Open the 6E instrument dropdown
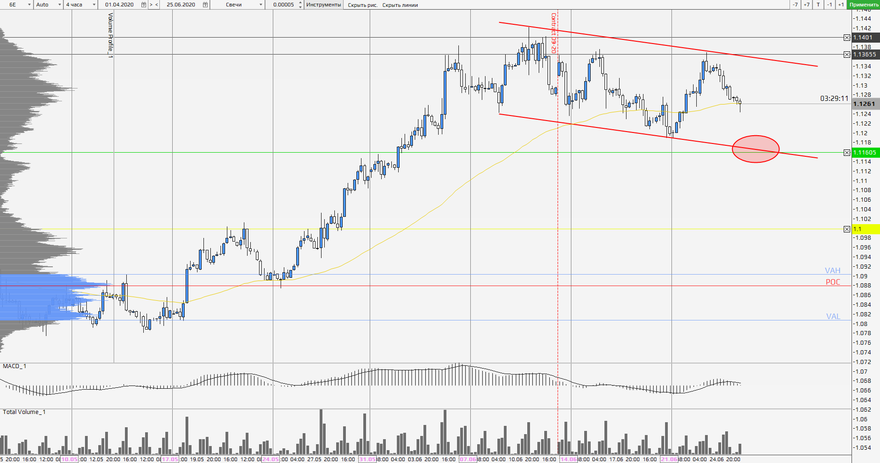The image size is (880, 463). coord(29,5)
